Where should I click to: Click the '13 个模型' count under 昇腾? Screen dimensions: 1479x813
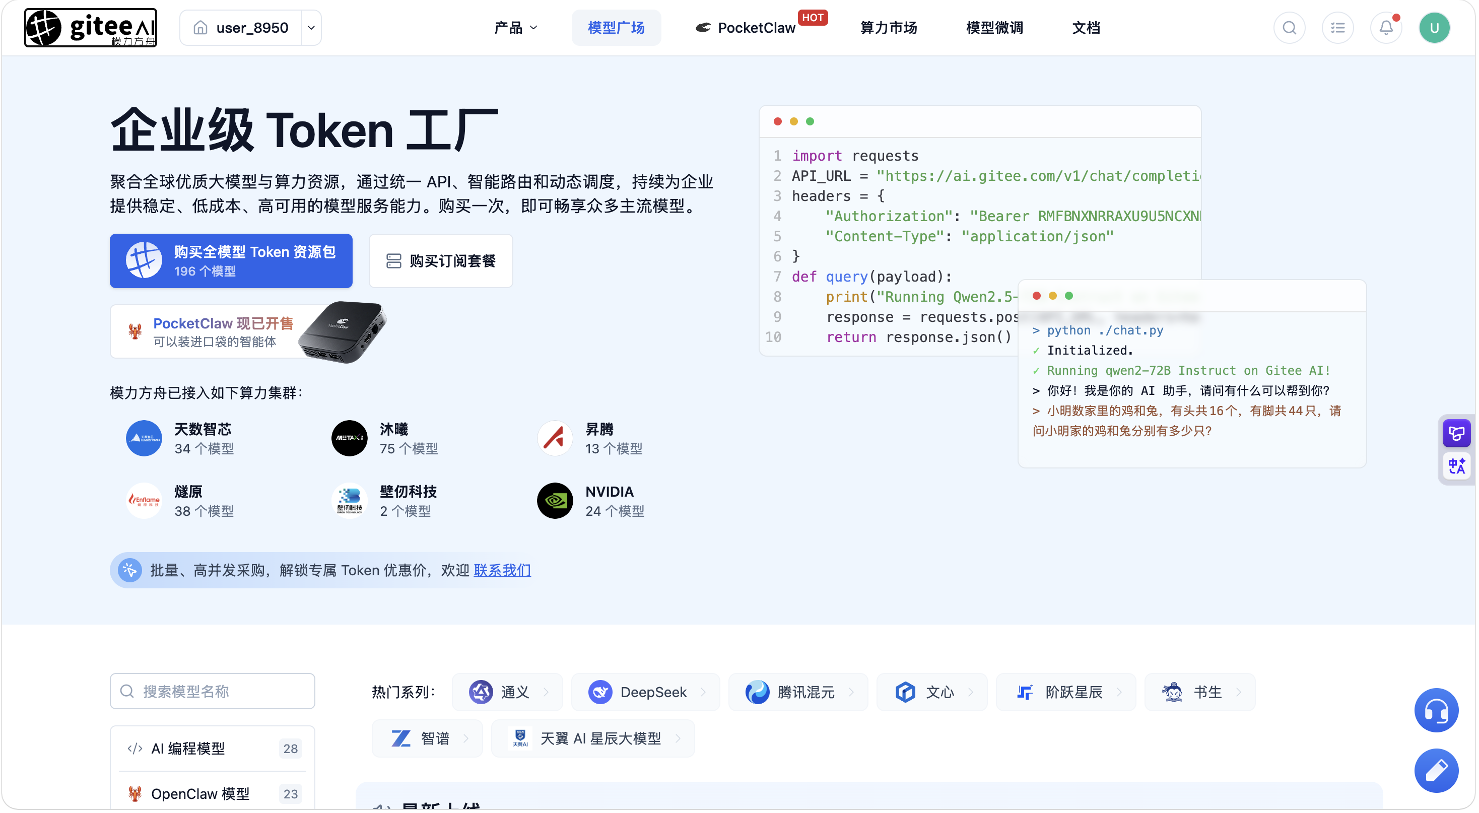[614, 448]
